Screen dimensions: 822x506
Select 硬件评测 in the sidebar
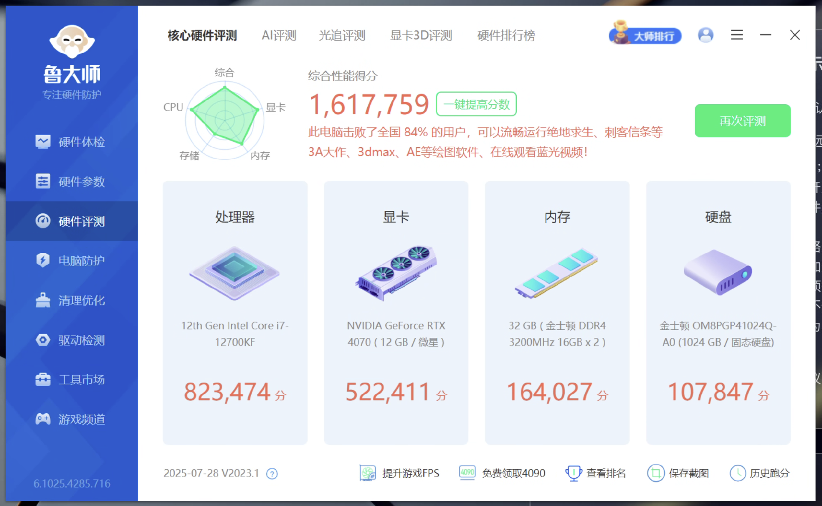(71, 221)
